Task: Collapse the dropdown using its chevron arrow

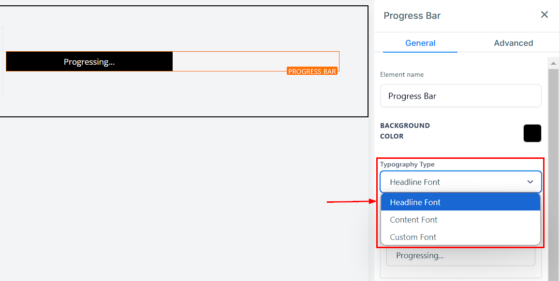Action: pyautogui.click(x=530, y=182)
